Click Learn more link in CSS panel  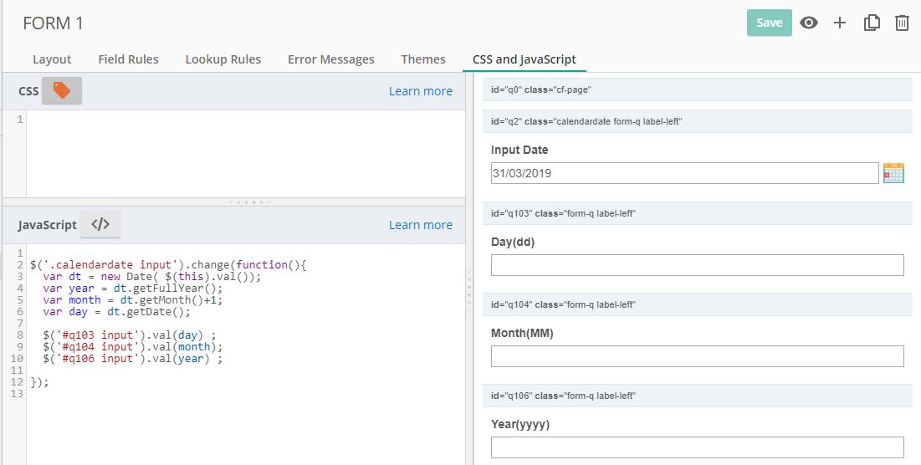(x=420, y=91)
